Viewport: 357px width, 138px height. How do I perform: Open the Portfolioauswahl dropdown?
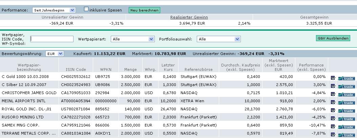tap(218, 39)
